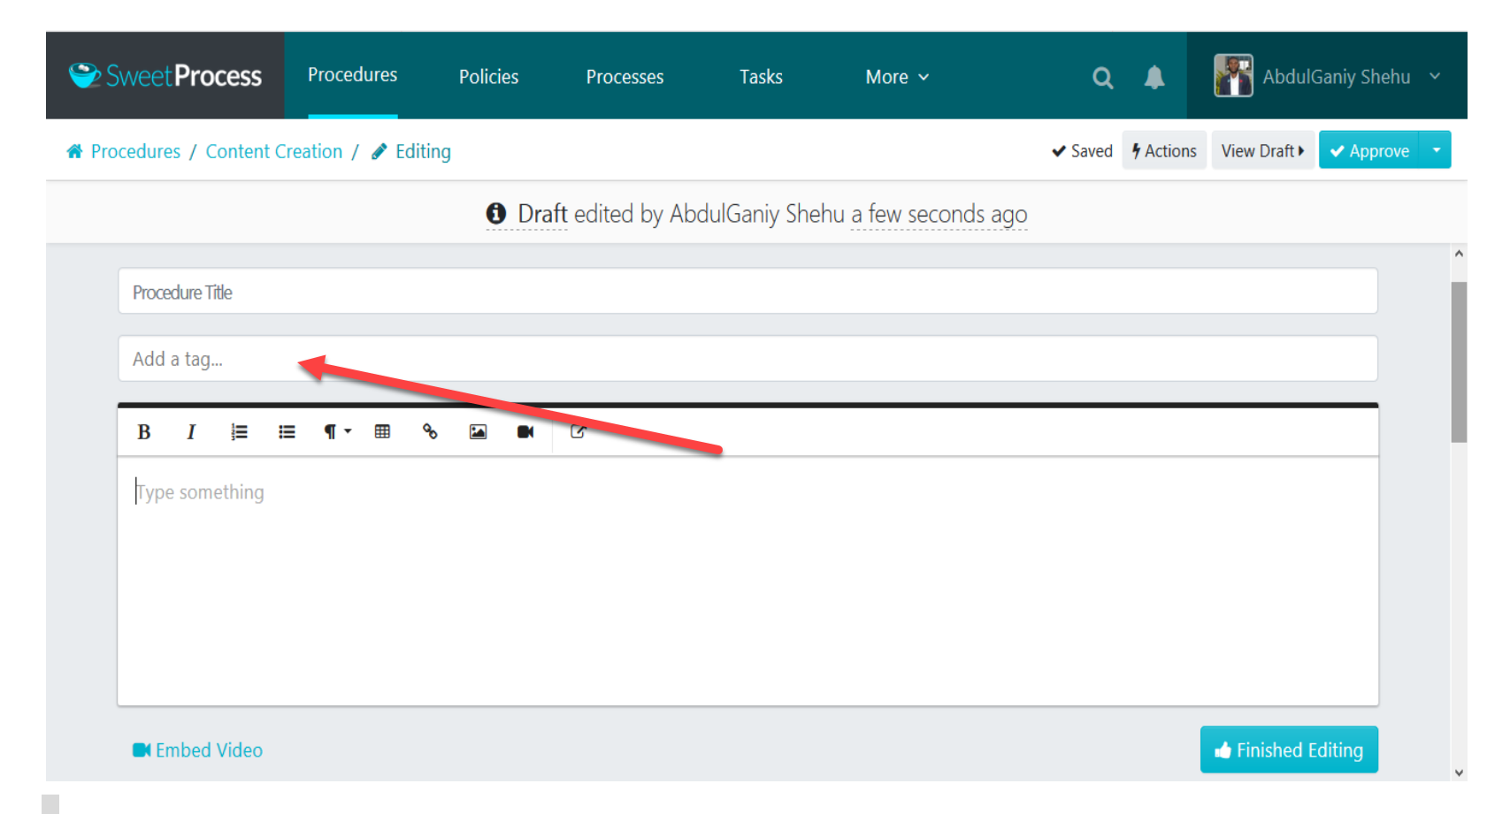Click the Draft status text
The width and height of the screenshot is (1510, 814).
tap(542, 214)
